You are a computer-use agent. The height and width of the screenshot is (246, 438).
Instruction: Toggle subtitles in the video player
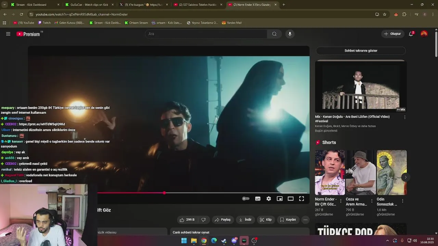tap(258, 199)
